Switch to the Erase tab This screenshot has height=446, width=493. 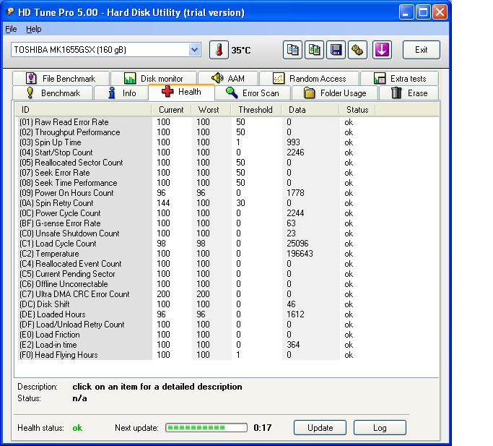[x=409, y=93]
